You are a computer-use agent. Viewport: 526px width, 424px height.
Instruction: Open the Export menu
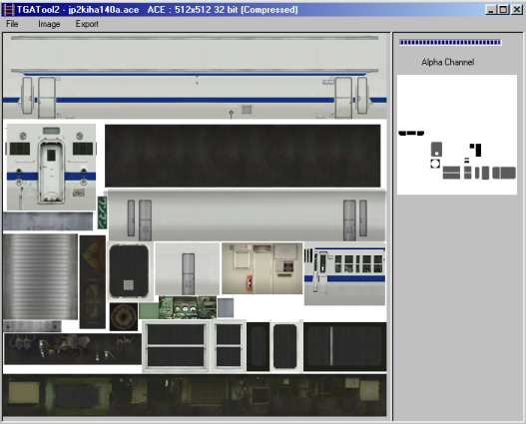point(87,24)
